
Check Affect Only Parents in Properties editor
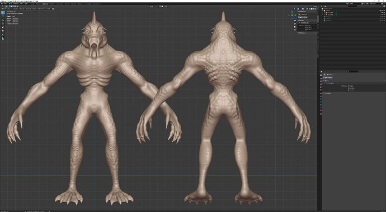pyautogui.click(x=349, y=90)
